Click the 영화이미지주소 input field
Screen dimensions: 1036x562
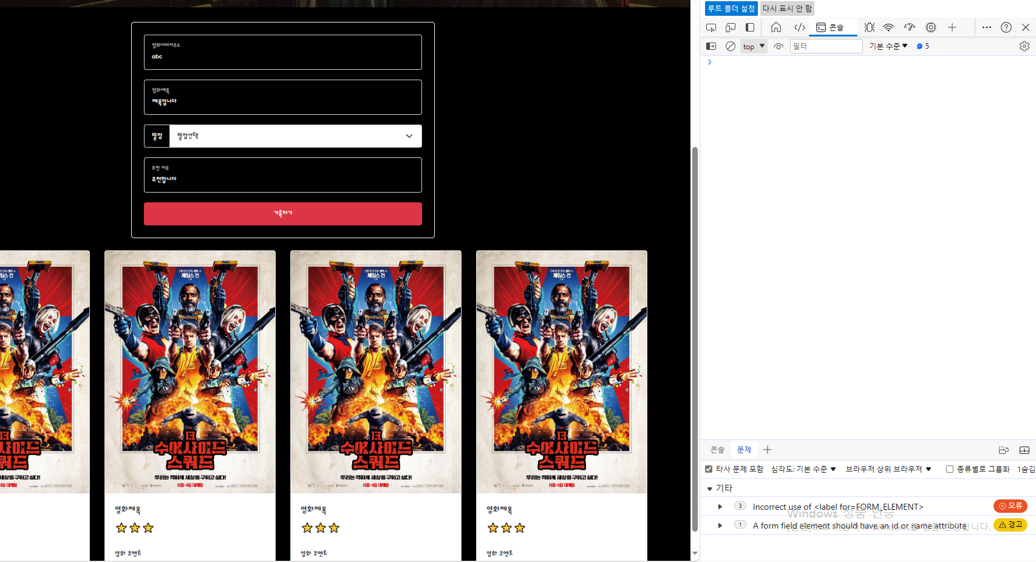tap(283, 52)
